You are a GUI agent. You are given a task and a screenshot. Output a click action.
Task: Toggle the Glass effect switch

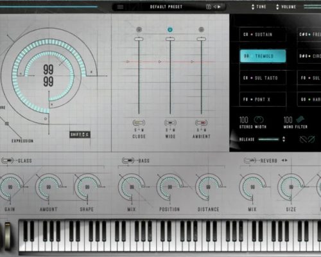(8, 161)
